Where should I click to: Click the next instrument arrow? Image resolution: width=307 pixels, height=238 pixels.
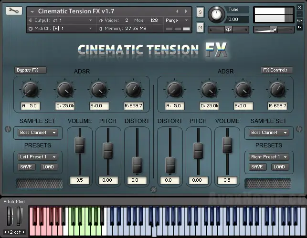[186, 11]
